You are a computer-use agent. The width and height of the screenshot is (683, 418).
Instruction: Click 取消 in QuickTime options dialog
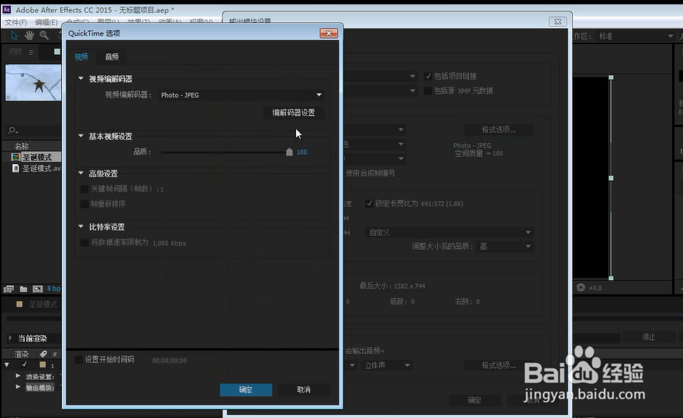click(x=304, y=389)
